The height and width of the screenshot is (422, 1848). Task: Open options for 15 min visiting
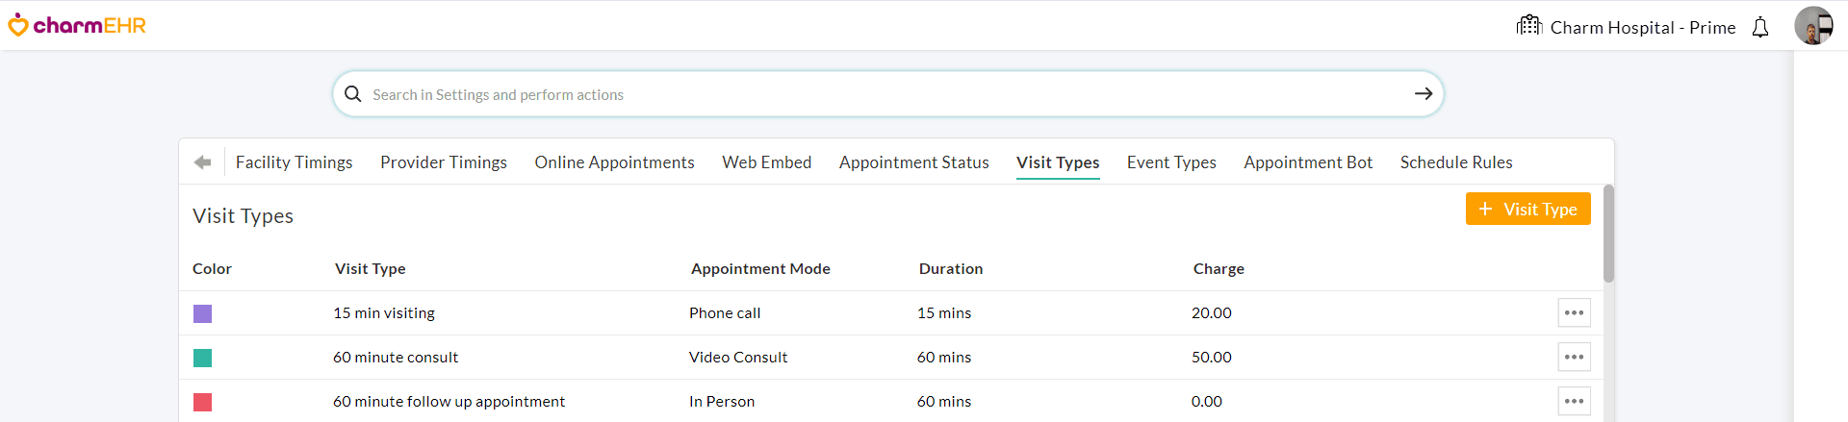1574,312
